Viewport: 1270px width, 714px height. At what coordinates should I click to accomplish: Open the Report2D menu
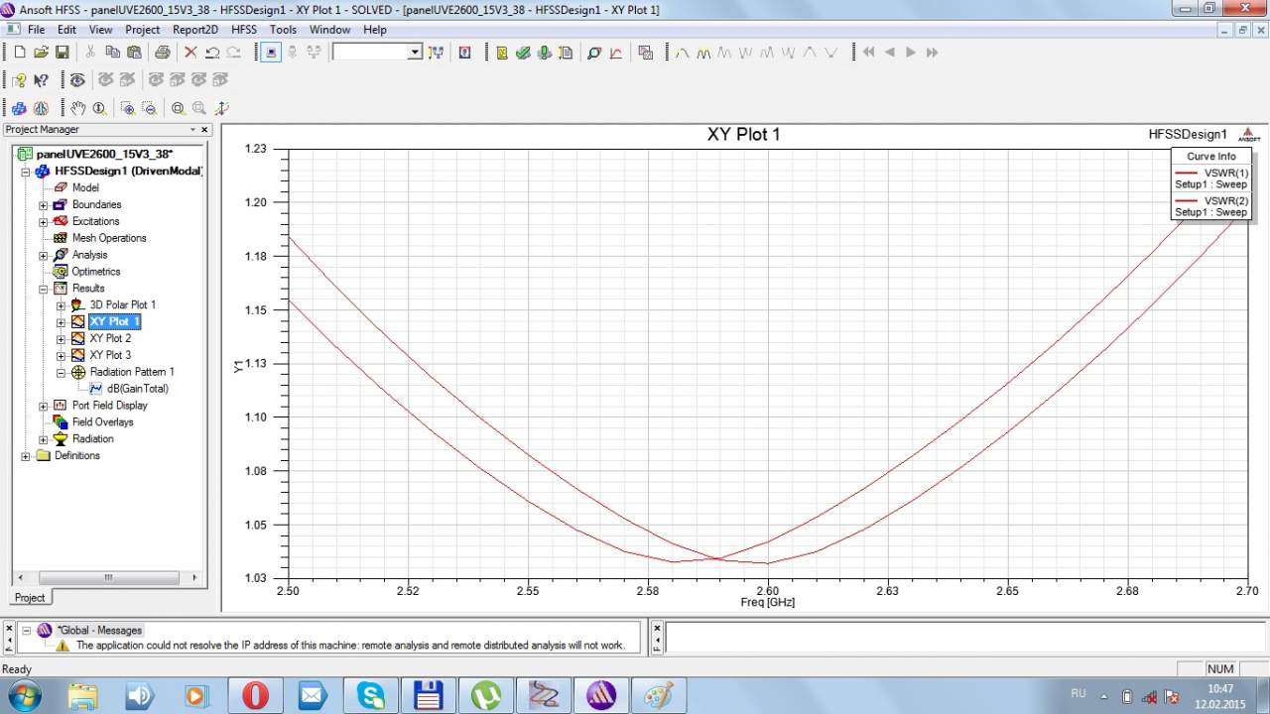click(x=195, y=30)
